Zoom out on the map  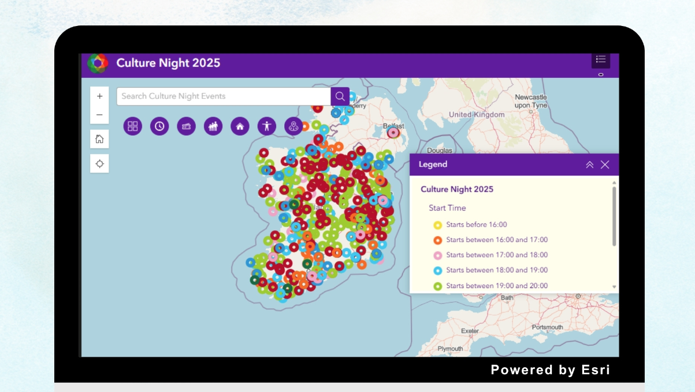coord(99,114)
